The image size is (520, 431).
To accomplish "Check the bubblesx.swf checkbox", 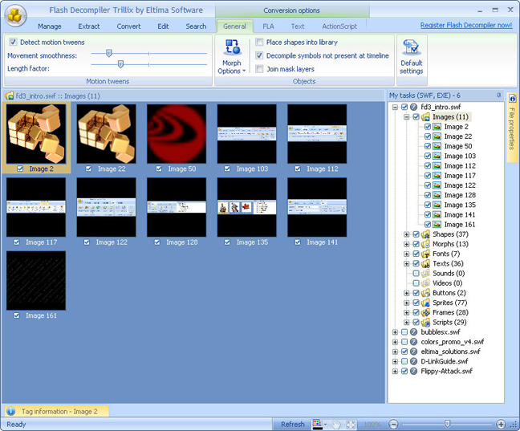I will [x=404, y=331].
